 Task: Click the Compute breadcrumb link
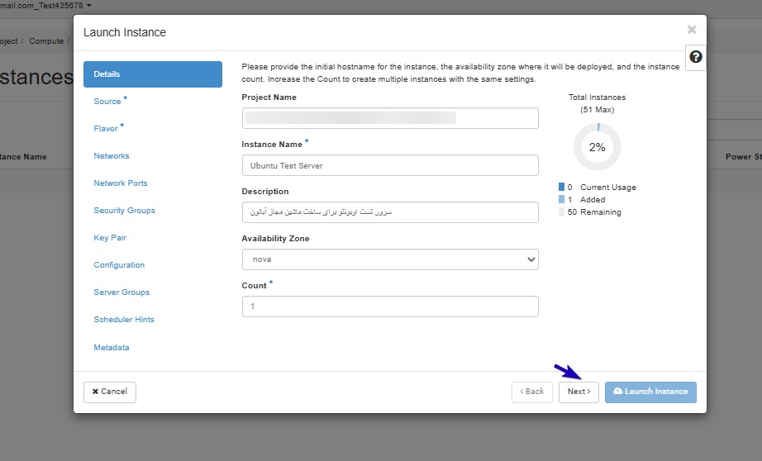click(x=46, y=41)
